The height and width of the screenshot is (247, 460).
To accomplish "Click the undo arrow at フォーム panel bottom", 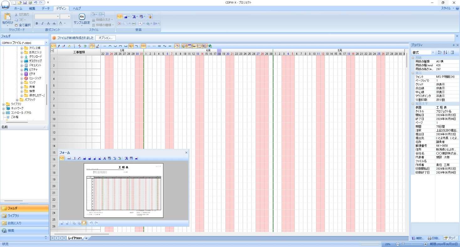I will click(91, 223).
